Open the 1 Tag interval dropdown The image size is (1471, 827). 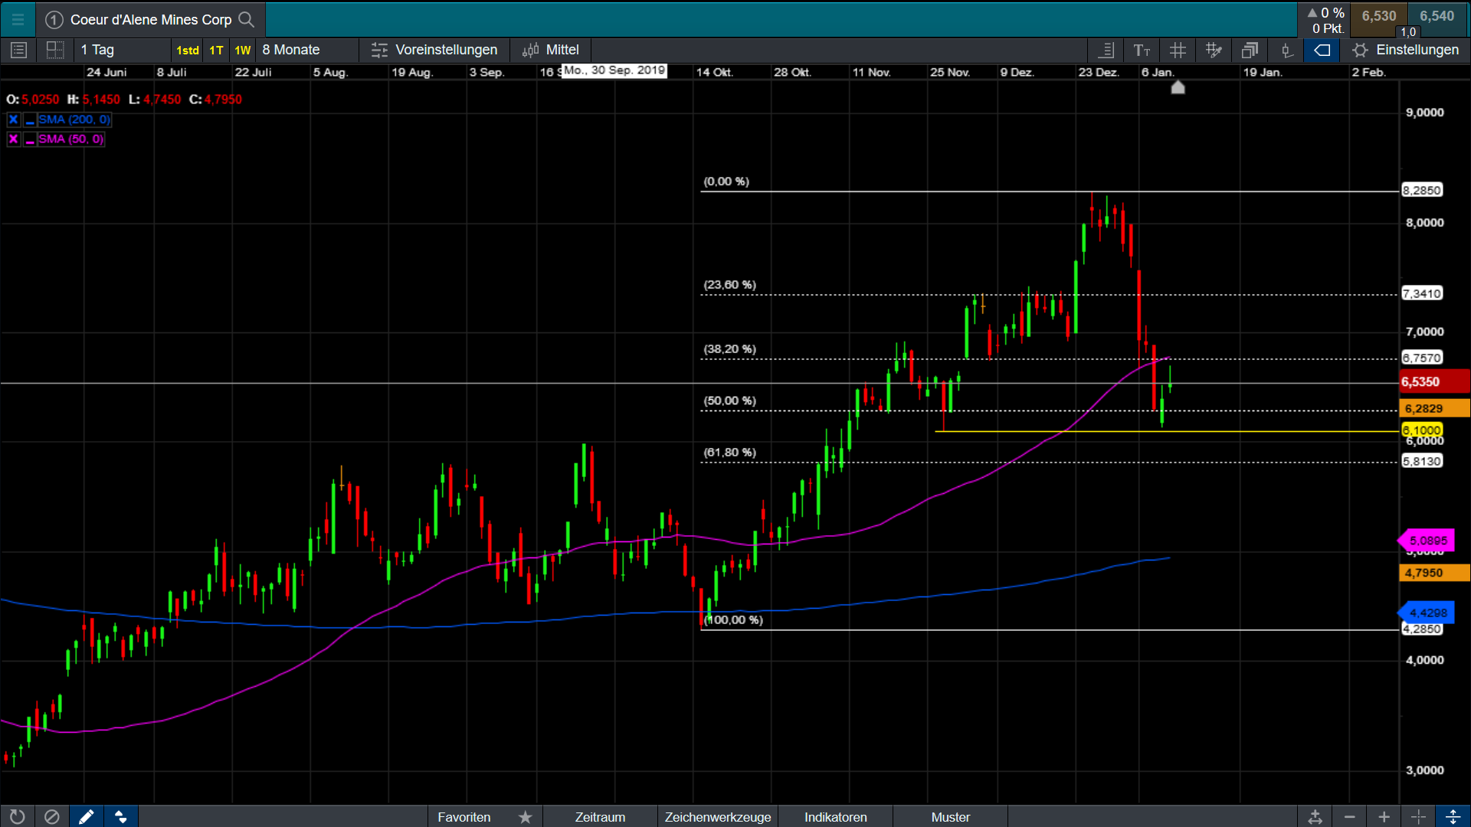[98, 50]
